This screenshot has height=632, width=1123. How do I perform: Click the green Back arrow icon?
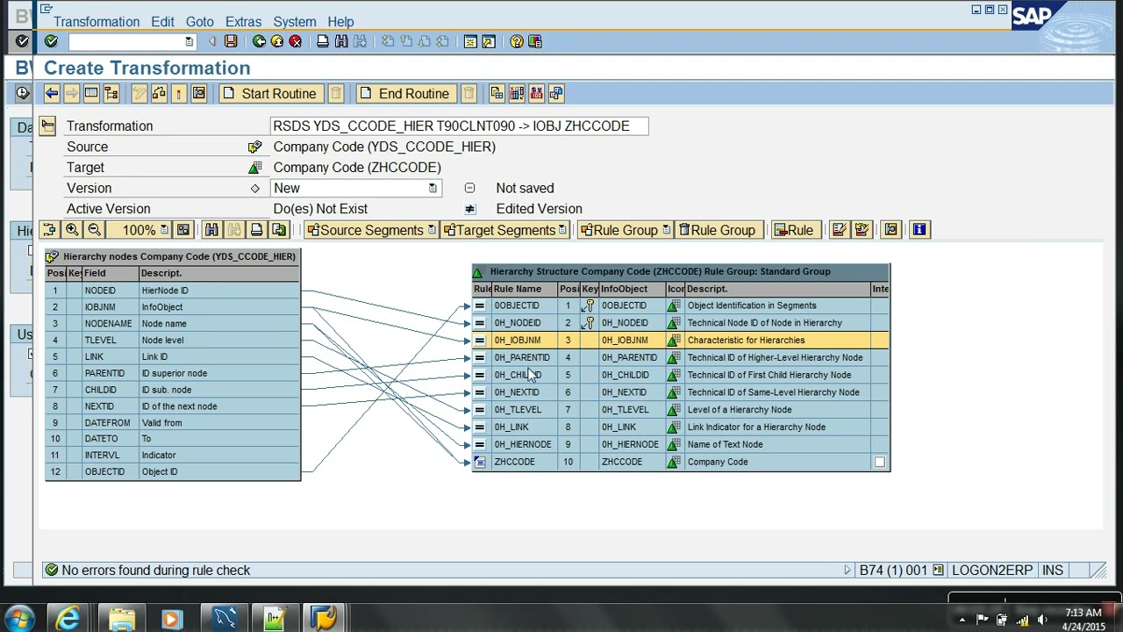259,41
